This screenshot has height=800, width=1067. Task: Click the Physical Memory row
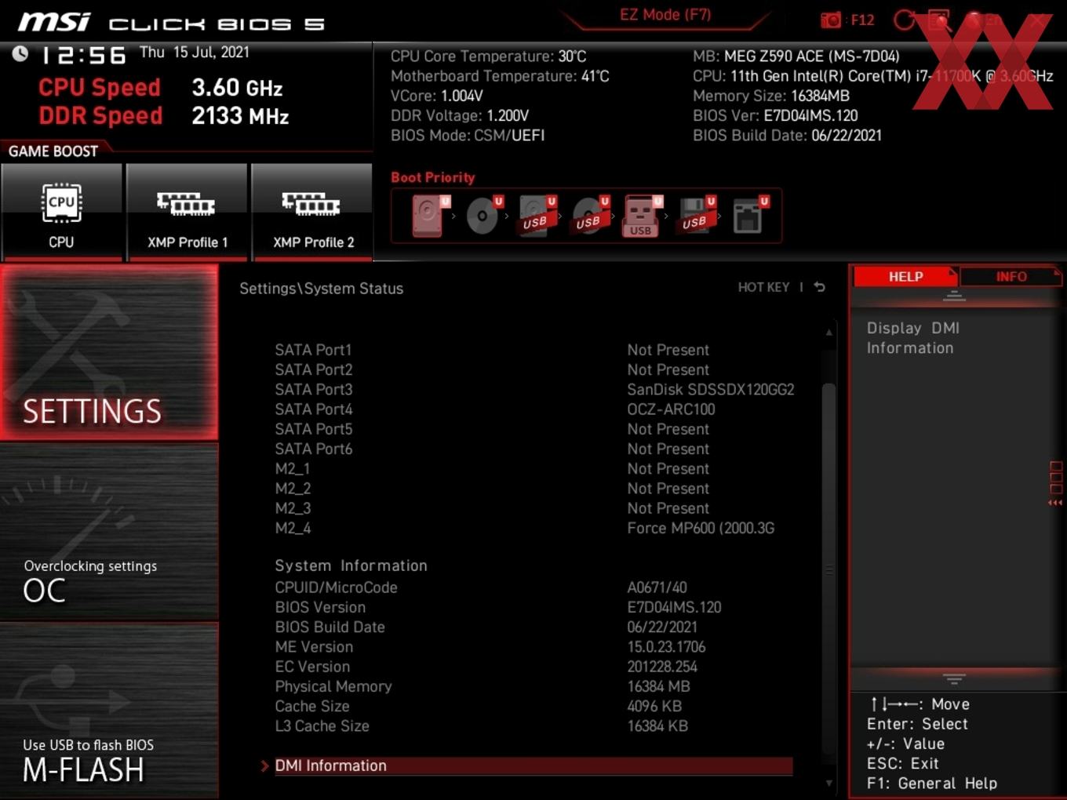[x=533, y=686]
